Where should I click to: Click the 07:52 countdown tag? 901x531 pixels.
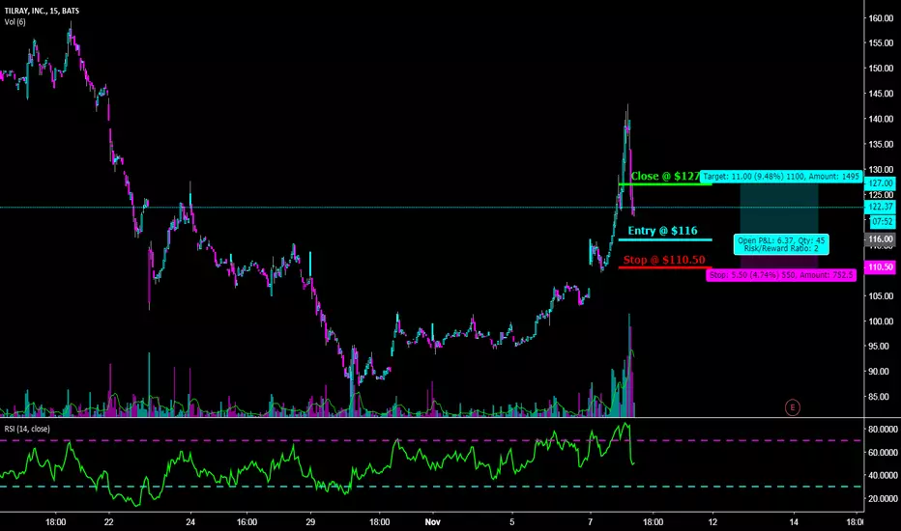(x=883, y=222)
